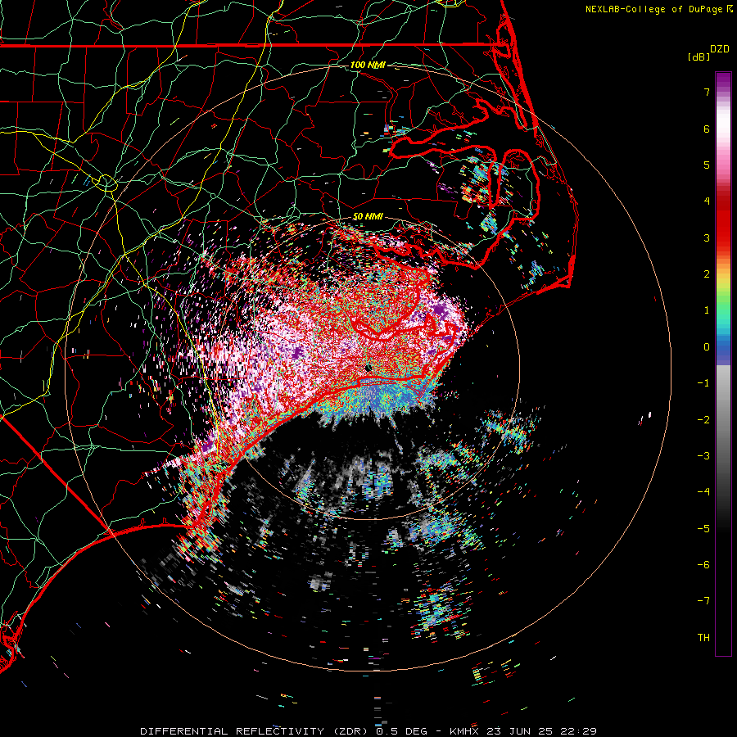Click the 1 value on color scale
Screen dimensions: 737x737
pos(707,310)
